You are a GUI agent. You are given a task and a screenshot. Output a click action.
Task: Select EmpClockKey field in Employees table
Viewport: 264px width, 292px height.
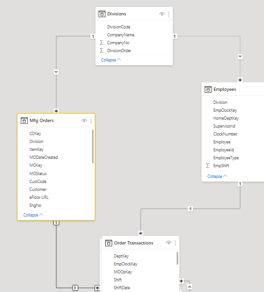225,110
